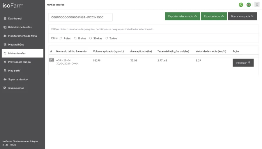
Task: Click Visualizar for ADIR - 28-04
Action: coord(243,63)
